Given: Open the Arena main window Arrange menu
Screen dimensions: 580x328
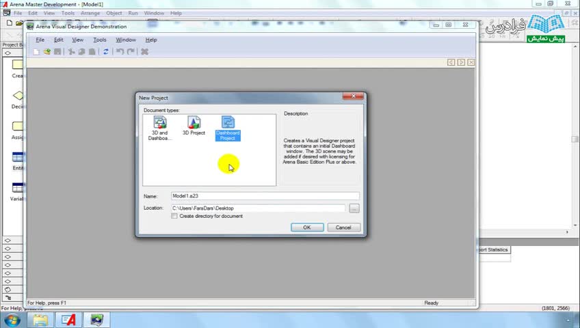Looking at the screenshot, I should click(90, 13).
